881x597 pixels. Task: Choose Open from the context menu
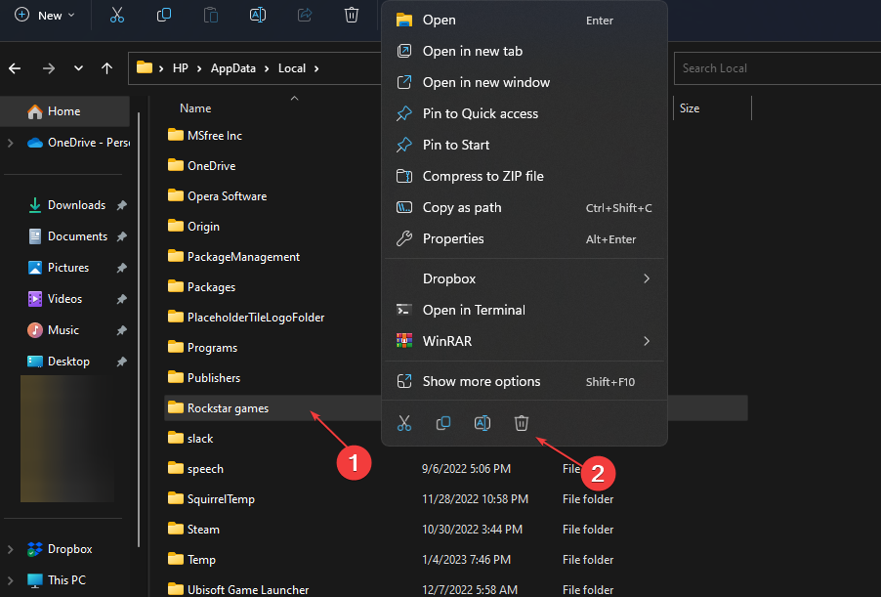524,21
